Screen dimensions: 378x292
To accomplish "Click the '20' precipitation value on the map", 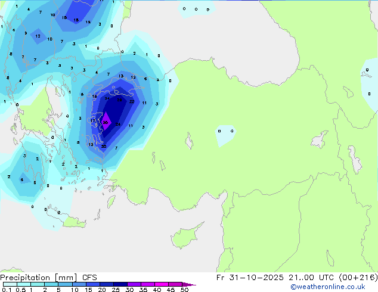I will point(104,146).
